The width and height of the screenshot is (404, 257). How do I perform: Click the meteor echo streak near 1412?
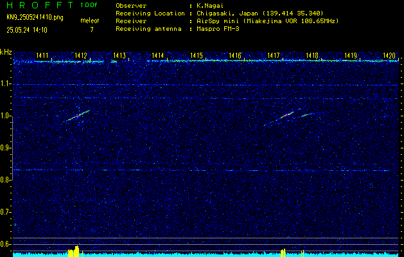[x=77, y=116]
